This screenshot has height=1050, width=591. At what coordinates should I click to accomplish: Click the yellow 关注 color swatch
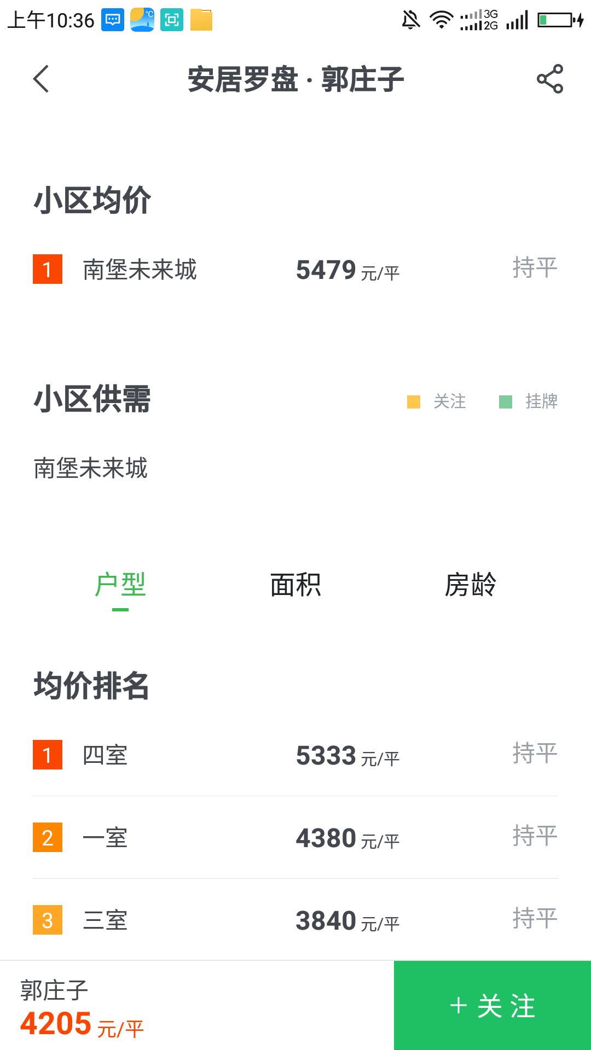(x=414, y=402)
